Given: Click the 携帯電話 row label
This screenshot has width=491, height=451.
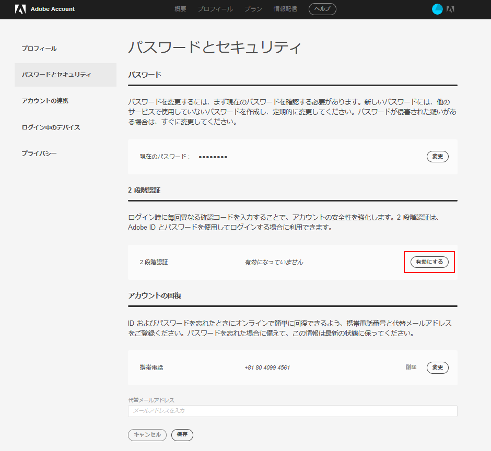Looking at the screenshot, I should coord(151,367).
